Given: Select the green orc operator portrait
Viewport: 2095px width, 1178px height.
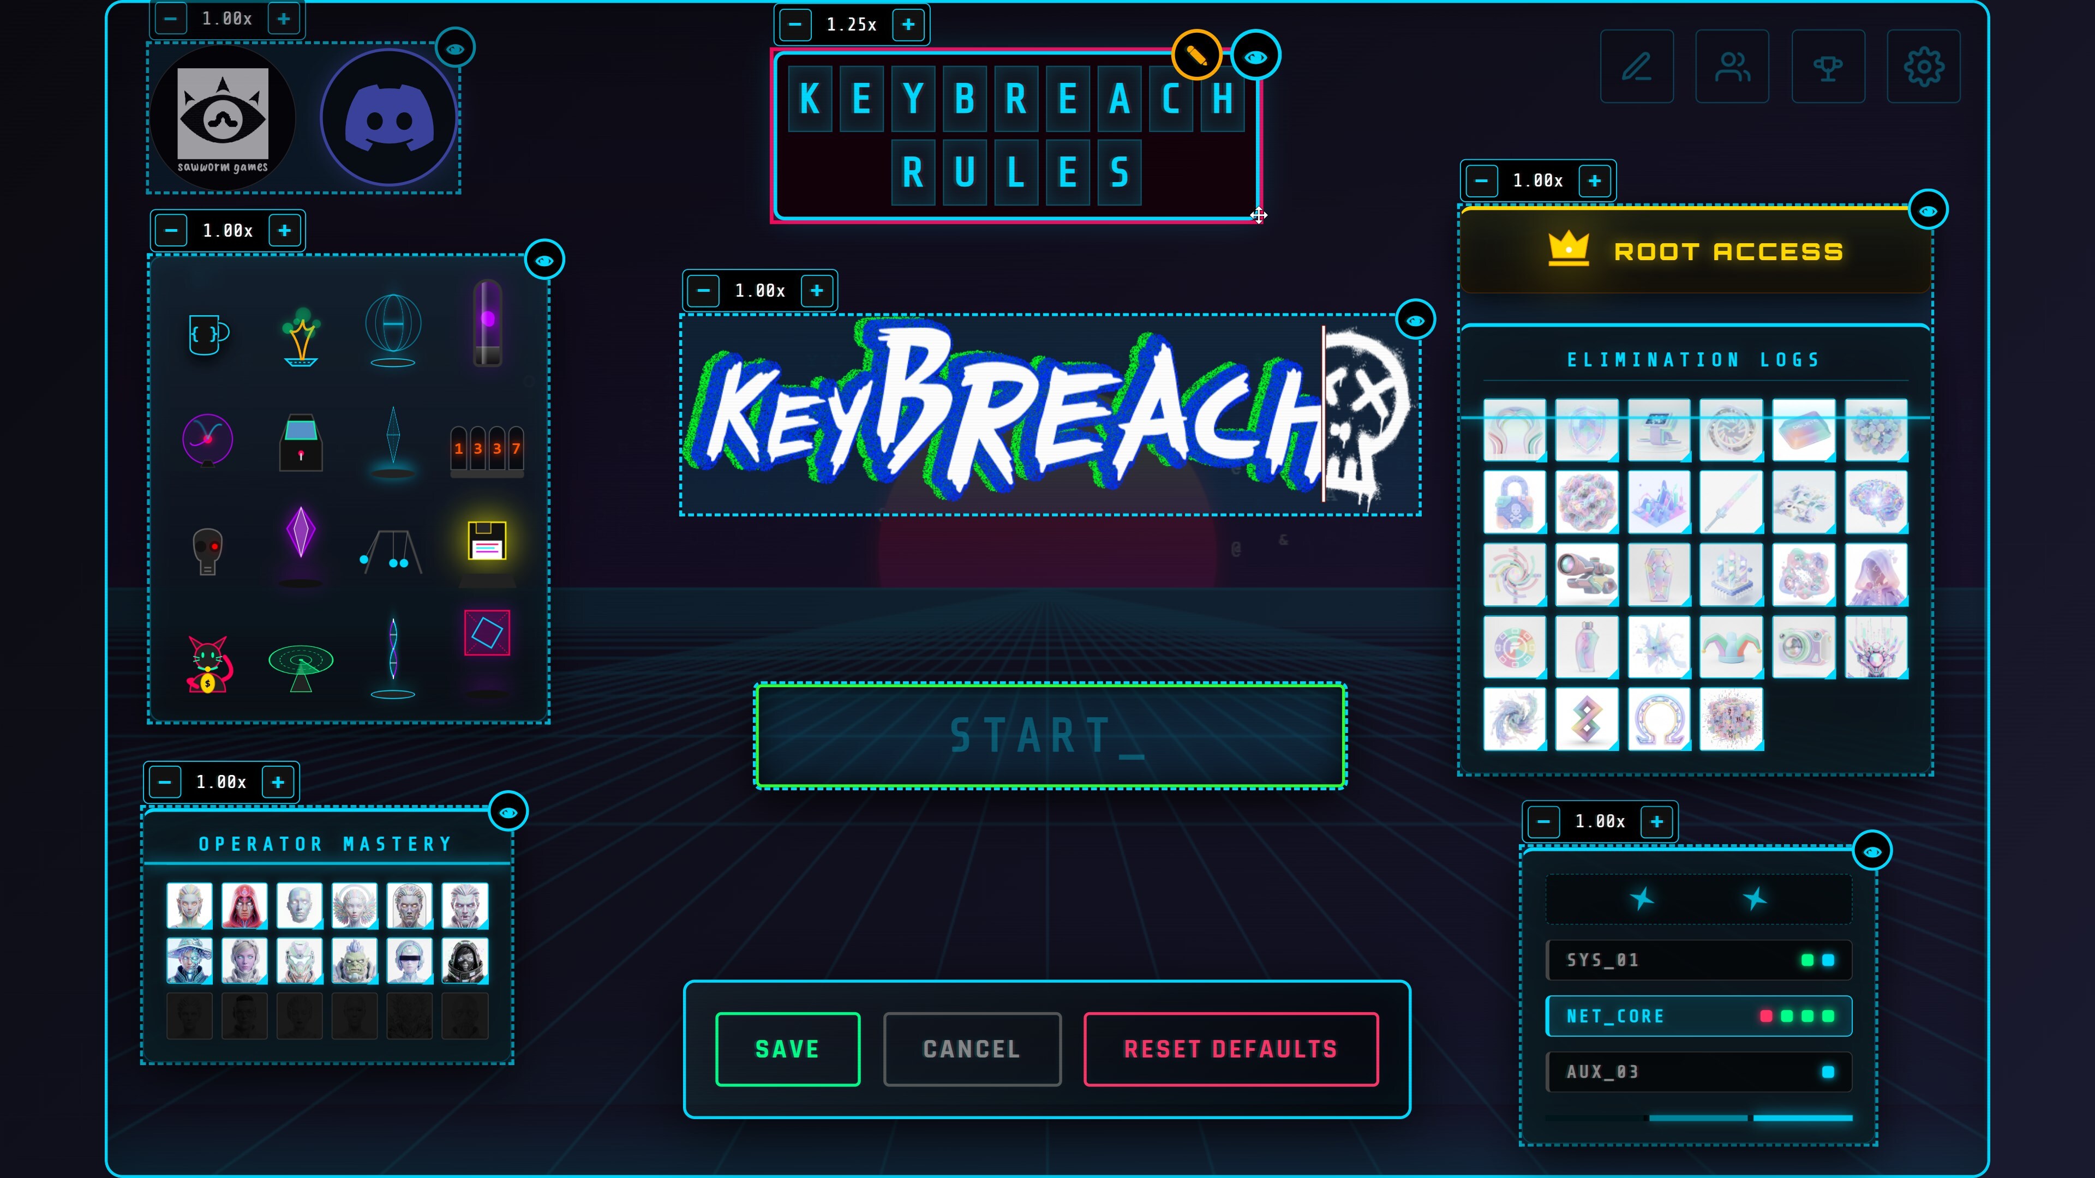Looking at the screenshot, I should click(x=355, y=961).
